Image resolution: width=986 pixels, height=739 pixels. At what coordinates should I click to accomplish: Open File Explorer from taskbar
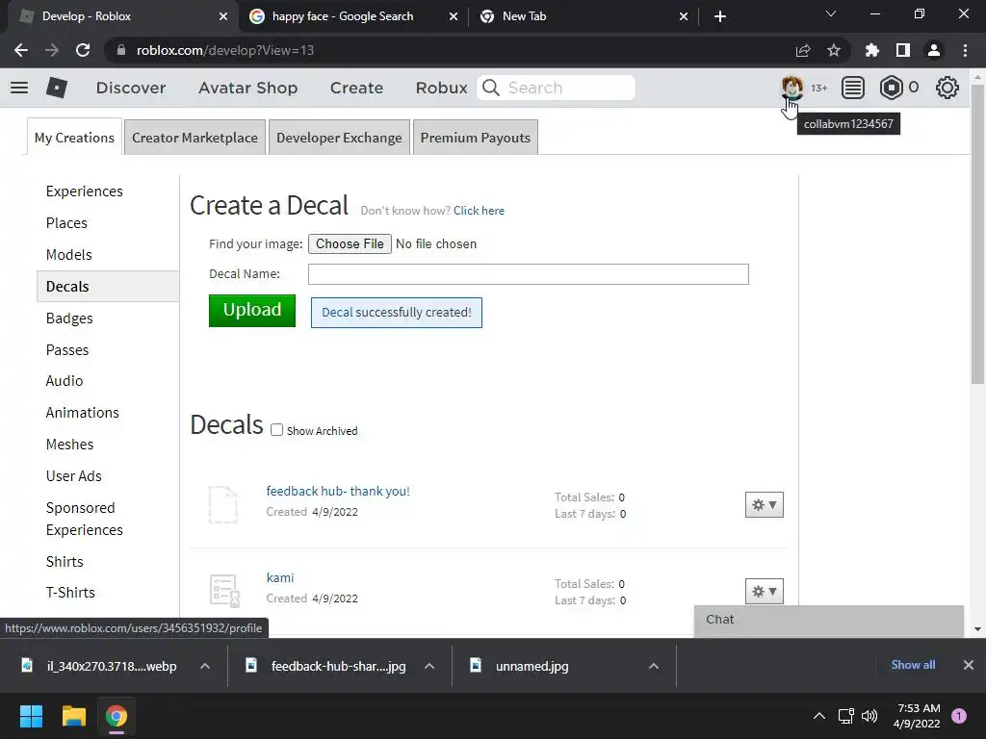(x=73, y=716)
